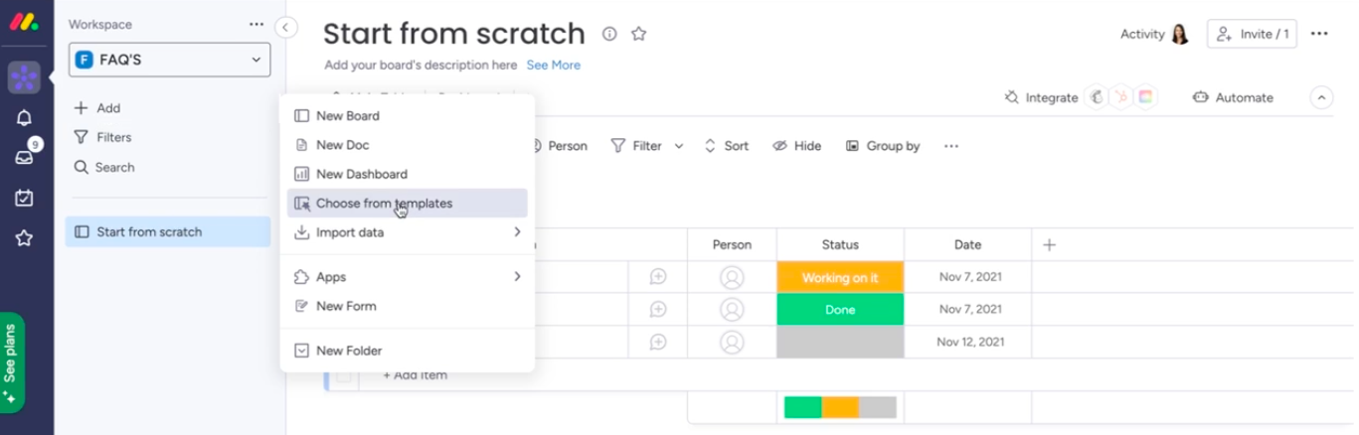Click the Sort toolbar button

726,146
